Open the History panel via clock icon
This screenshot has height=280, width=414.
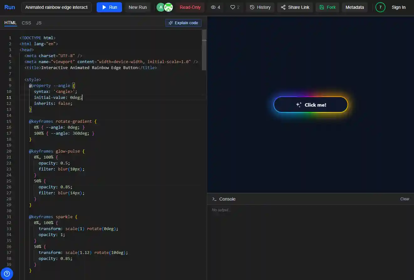point(252,7)
